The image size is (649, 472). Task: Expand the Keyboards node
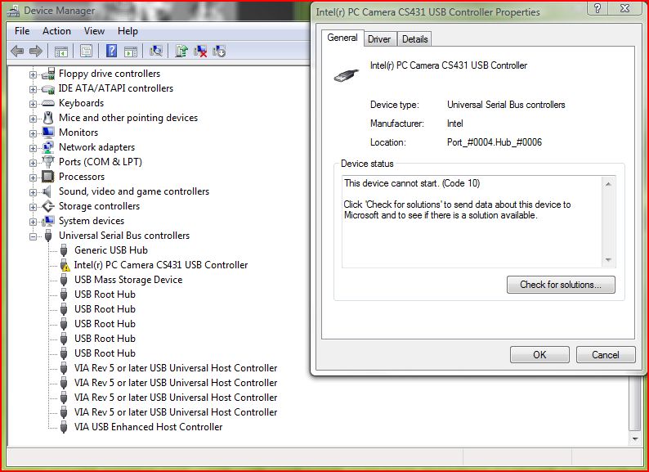click(x=33, y=104)
